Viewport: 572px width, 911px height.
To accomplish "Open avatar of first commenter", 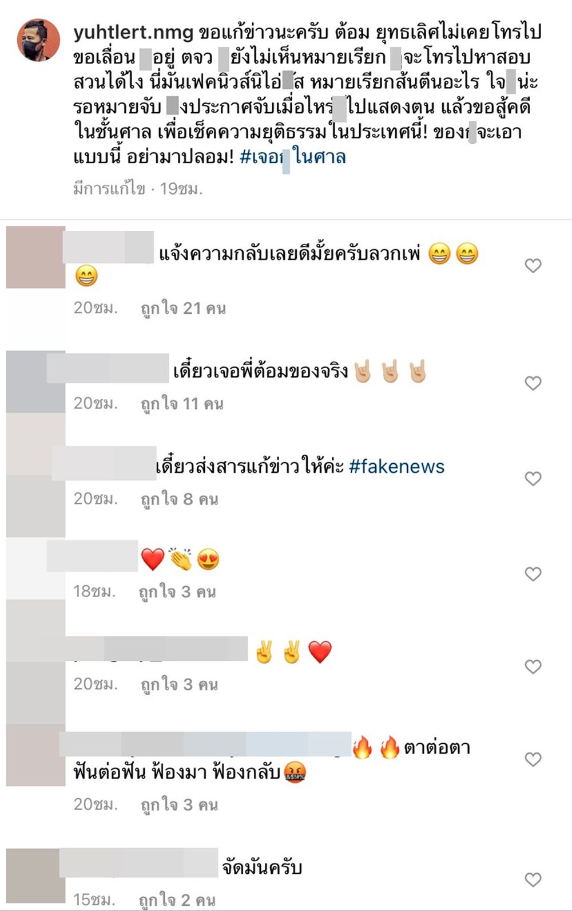I will (x=35, y=258).
